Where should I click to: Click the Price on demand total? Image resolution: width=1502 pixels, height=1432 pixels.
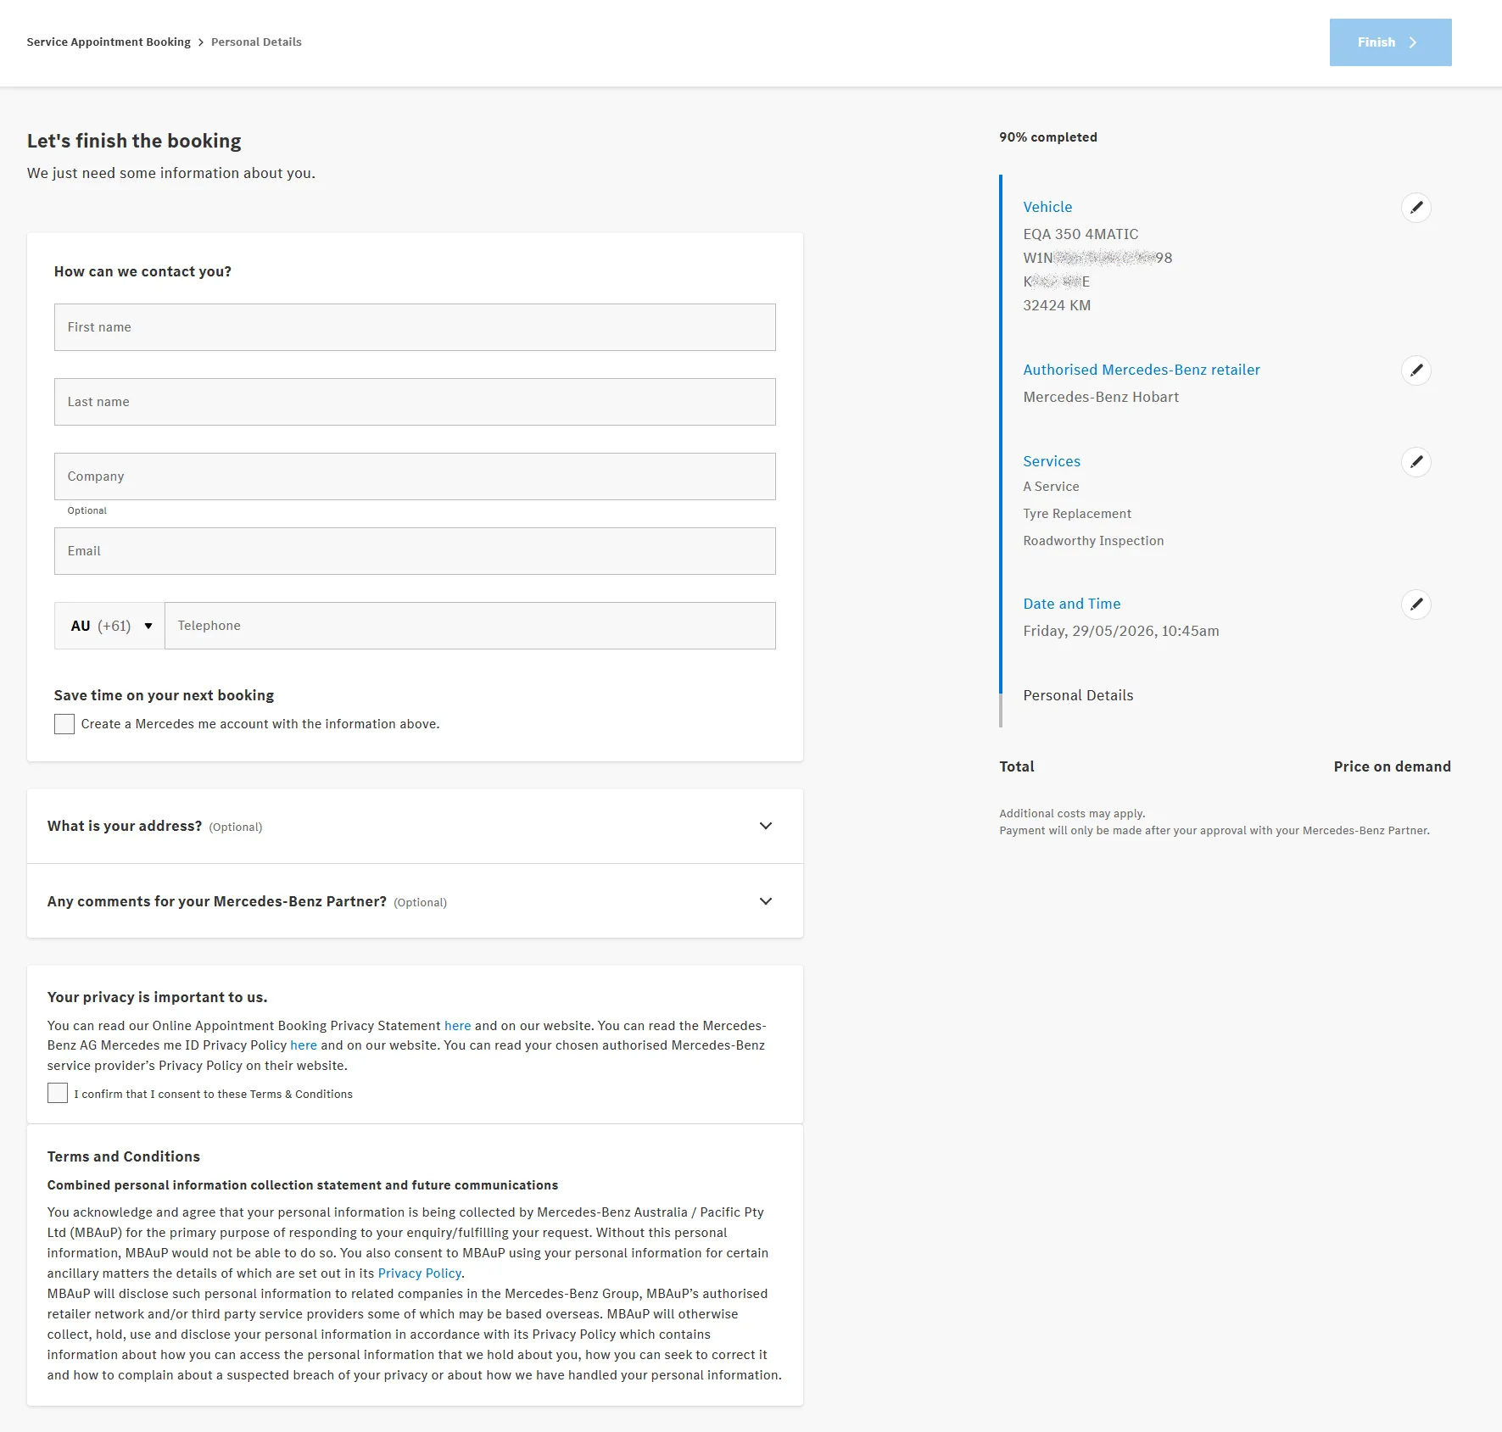1392,766
